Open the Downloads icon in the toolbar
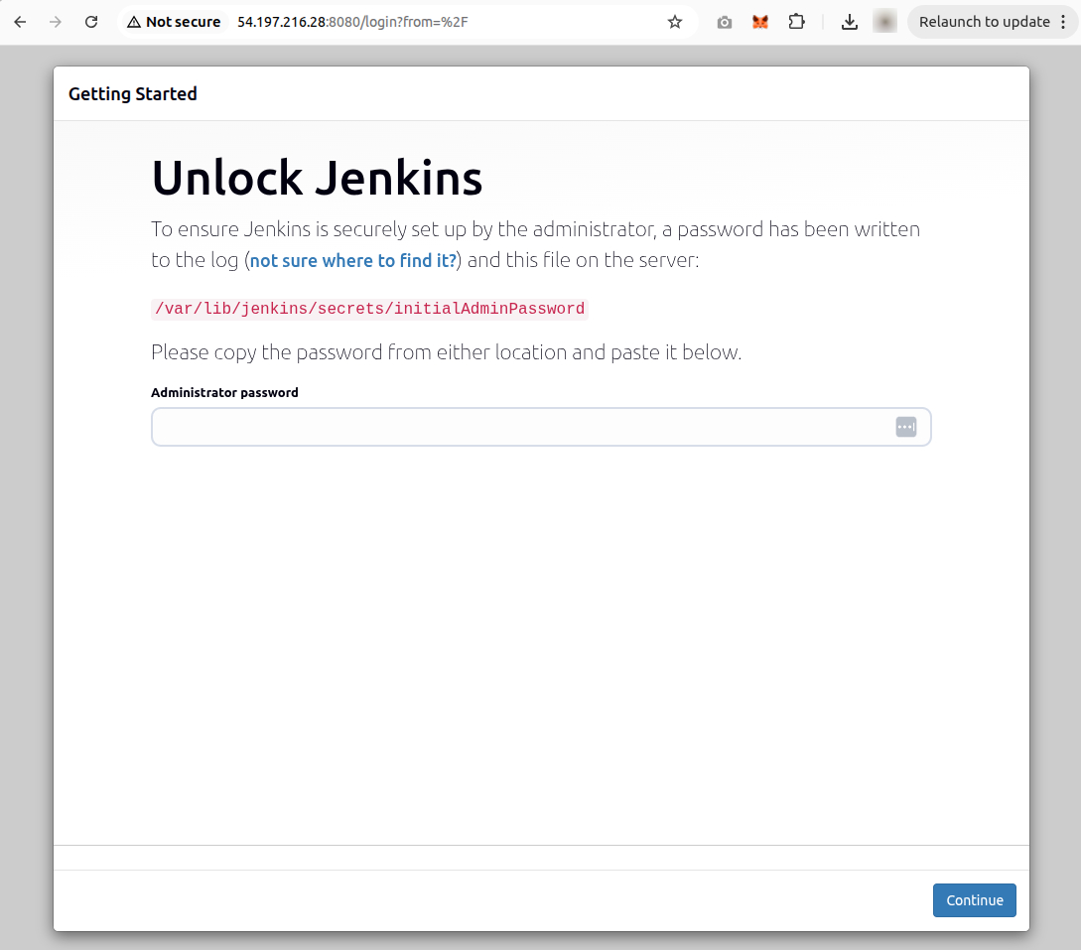Viewport: 1081px width, 950px height. point(850,21)
